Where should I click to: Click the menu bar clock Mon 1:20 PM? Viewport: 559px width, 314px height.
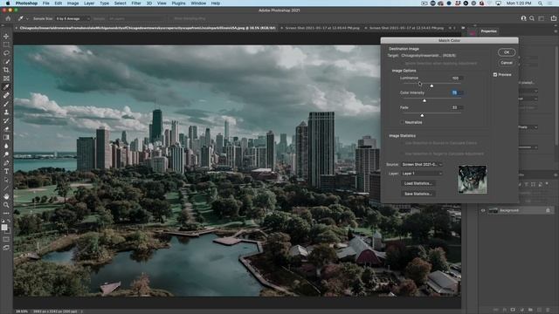(519, 3)
